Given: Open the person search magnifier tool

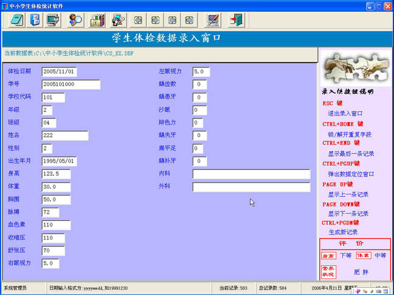Looking at the screenshot, I should [x=76, y=20].
